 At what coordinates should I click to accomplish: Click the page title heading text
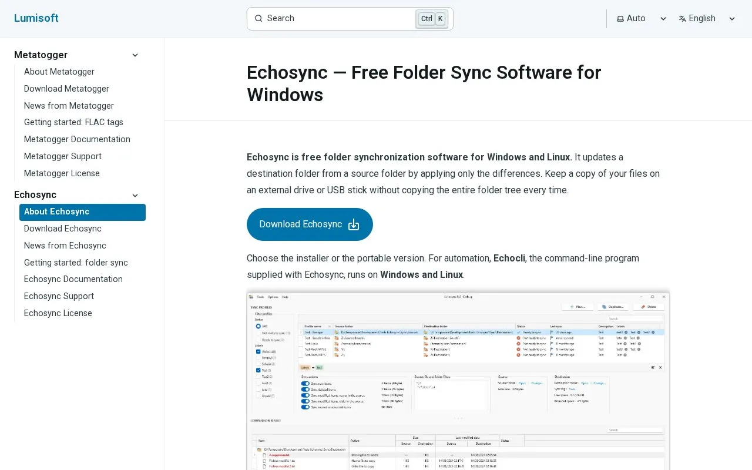tap(424, 83)
